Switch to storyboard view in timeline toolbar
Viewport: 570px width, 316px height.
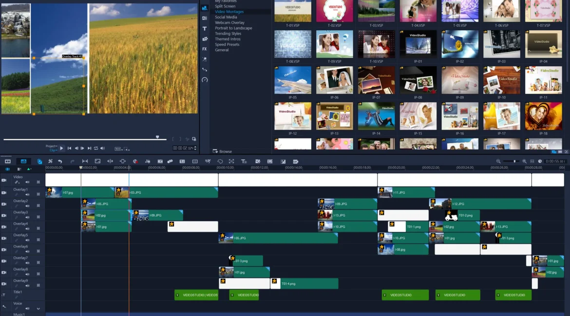(x=8, y=161)
